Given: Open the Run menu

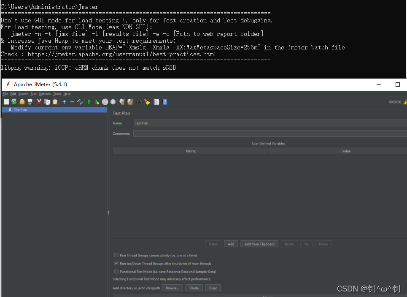Looking at the screenshot, I should pos(33,94).
